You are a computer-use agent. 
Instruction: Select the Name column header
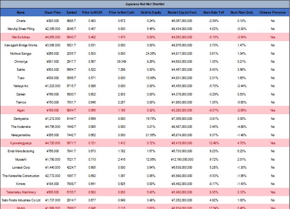pos(21,12)
